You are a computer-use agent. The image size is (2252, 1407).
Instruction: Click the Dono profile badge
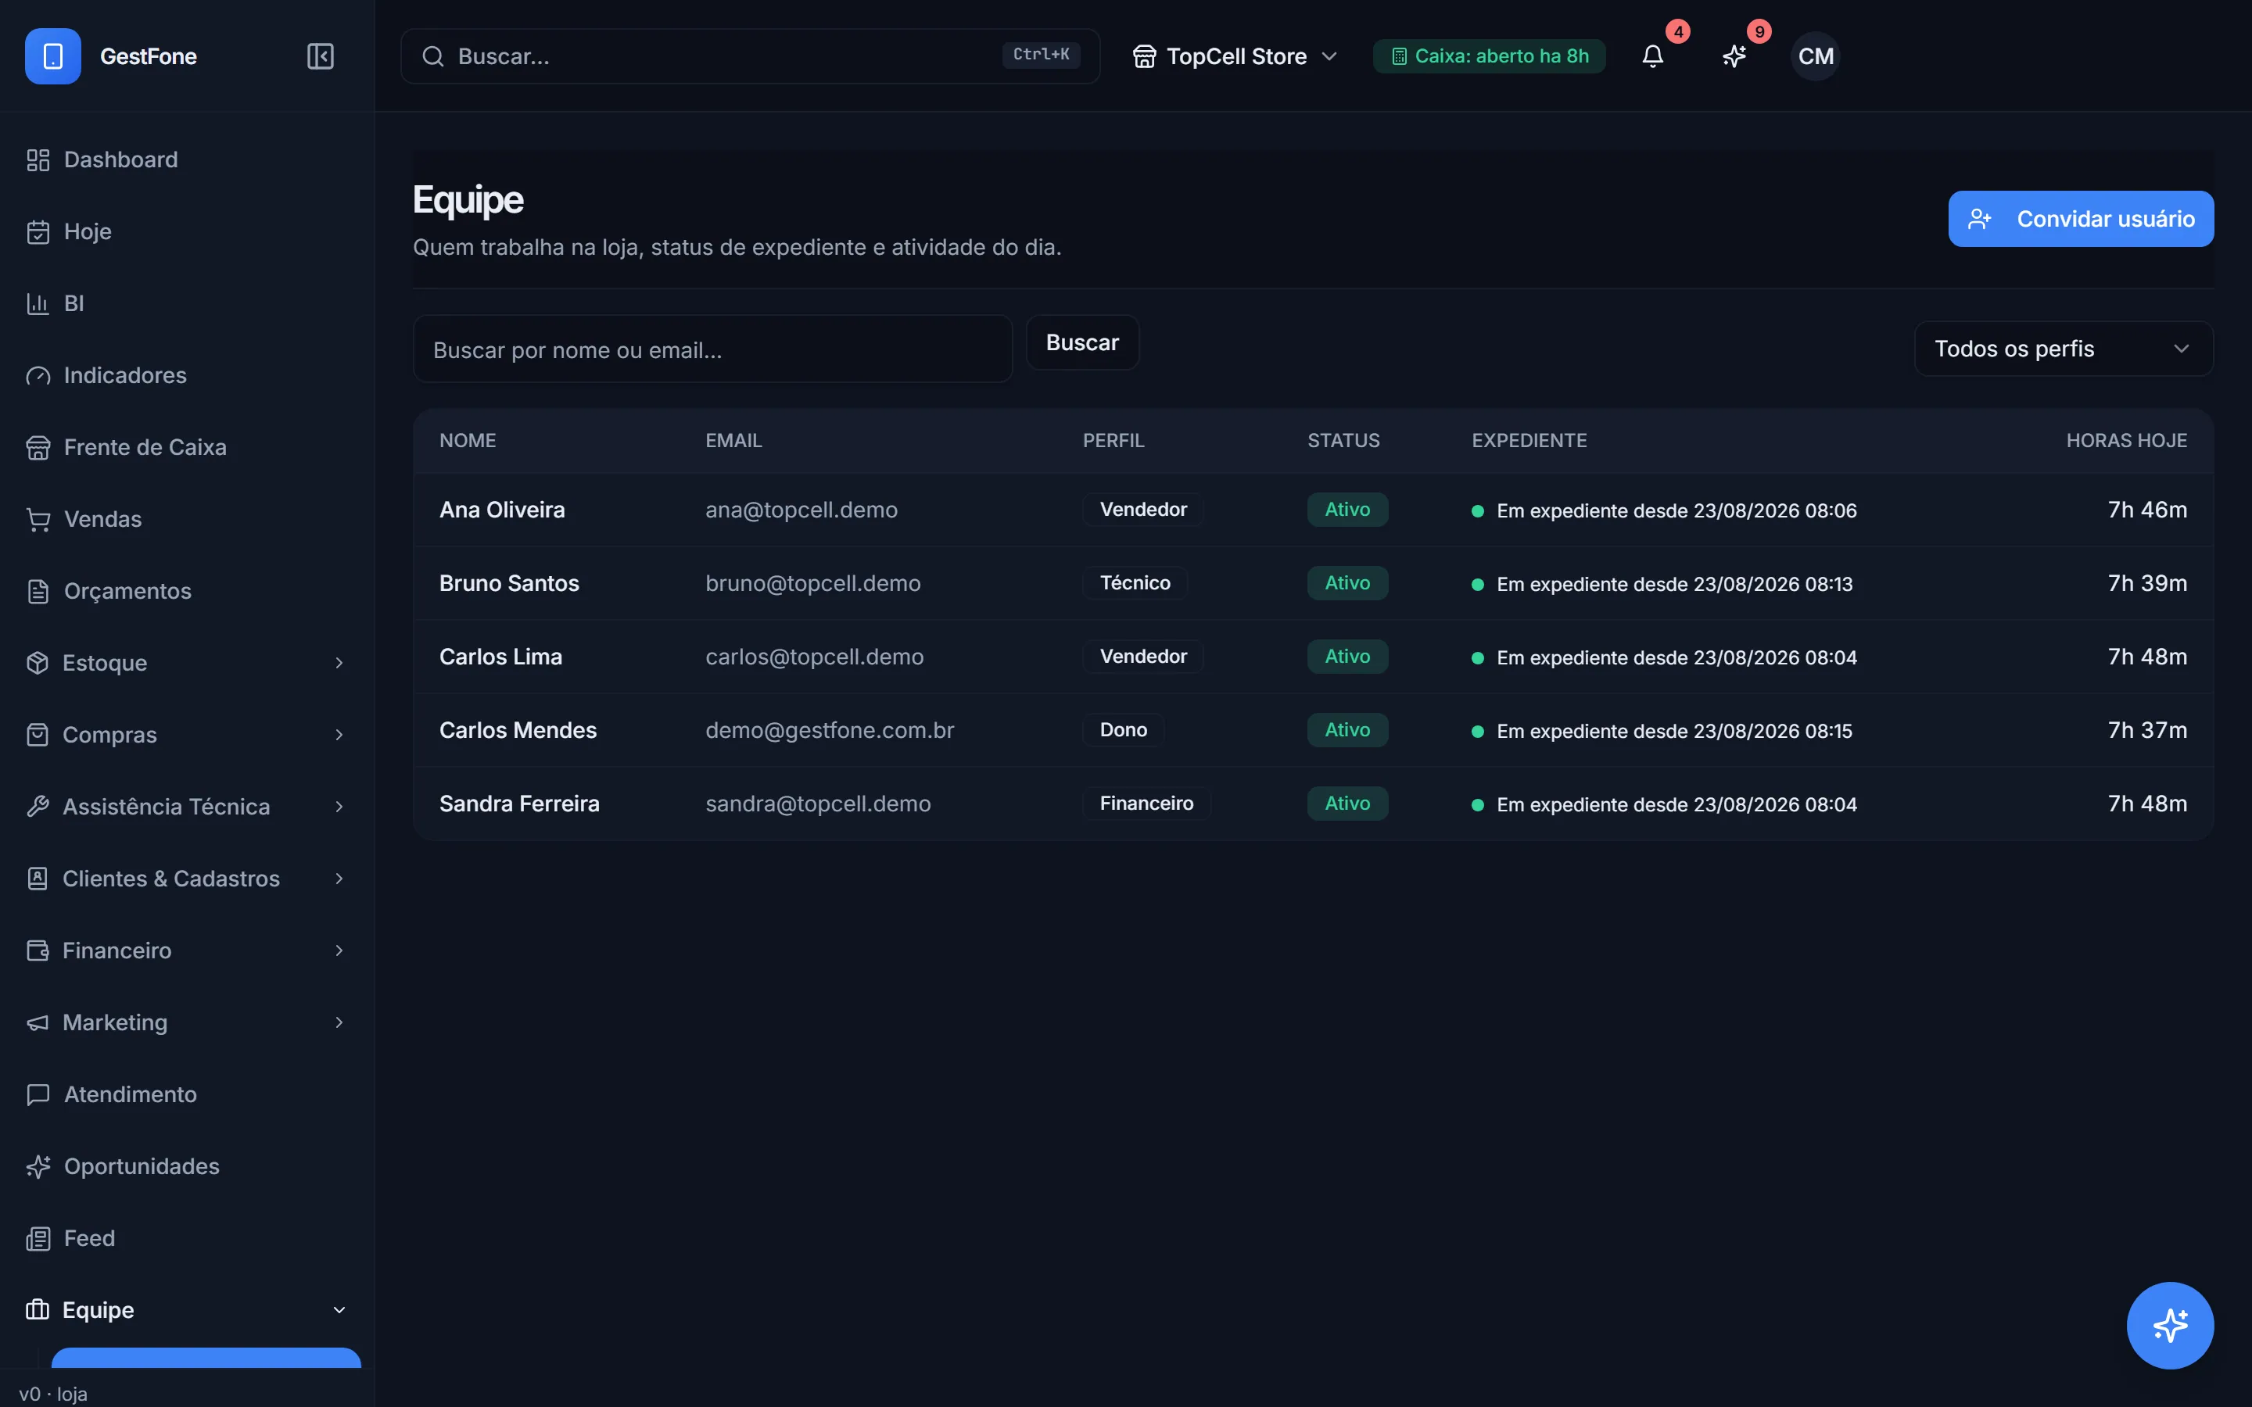[x=1123, y=731]
